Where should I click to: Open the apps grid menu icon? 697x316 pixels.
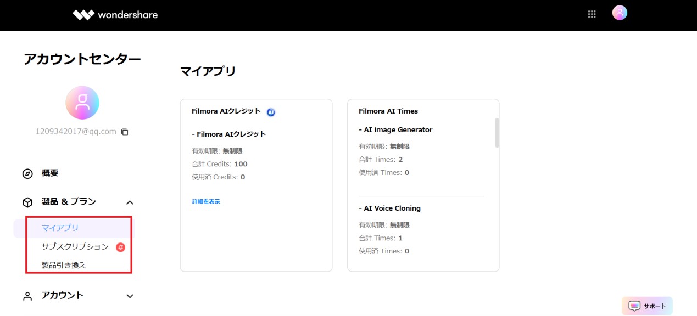tap(592, 15)
